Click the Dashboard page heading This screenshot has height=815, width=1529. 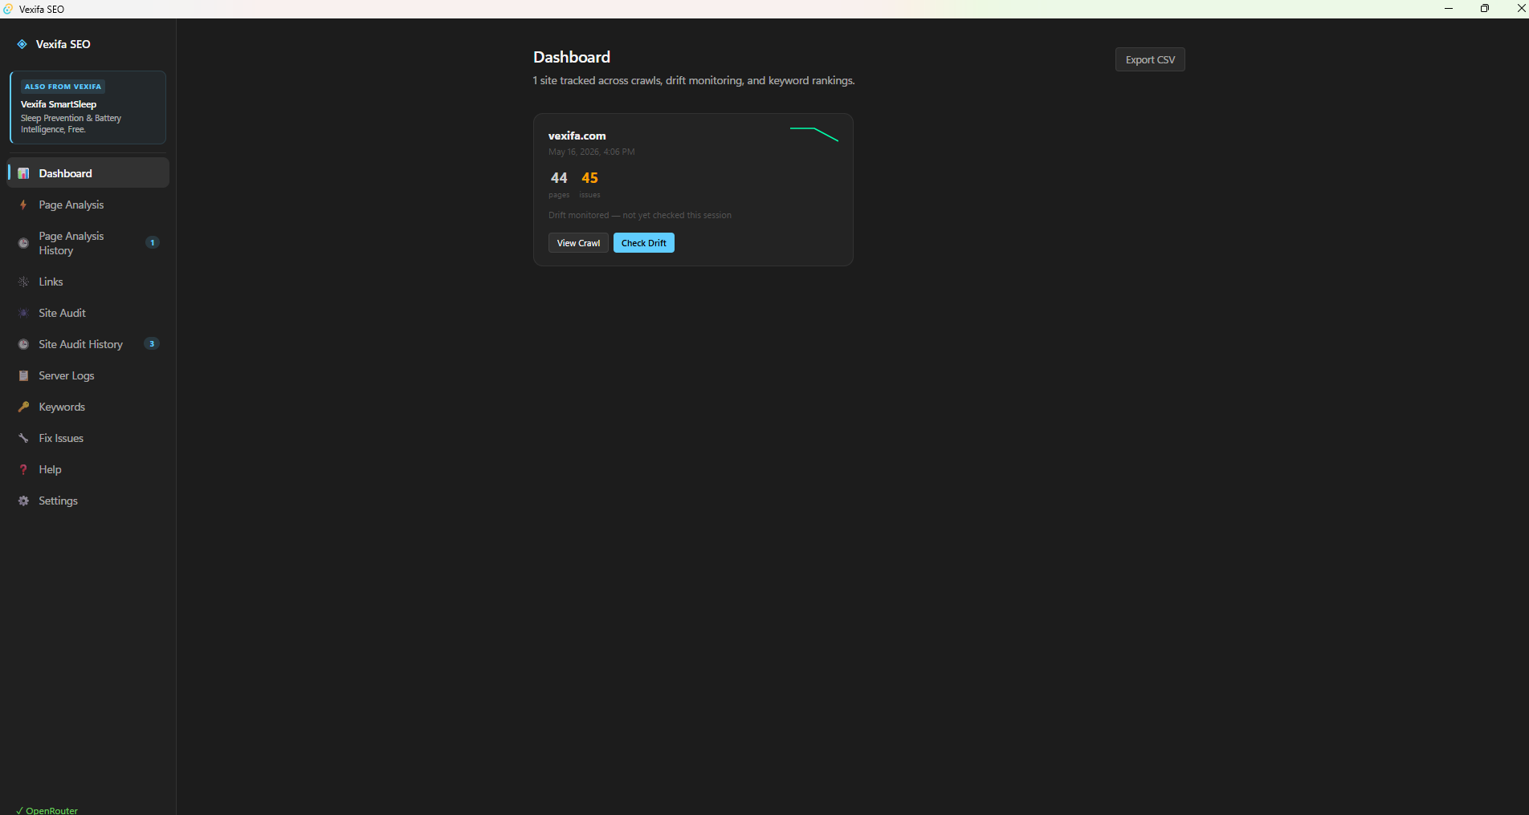click(572, 57)
